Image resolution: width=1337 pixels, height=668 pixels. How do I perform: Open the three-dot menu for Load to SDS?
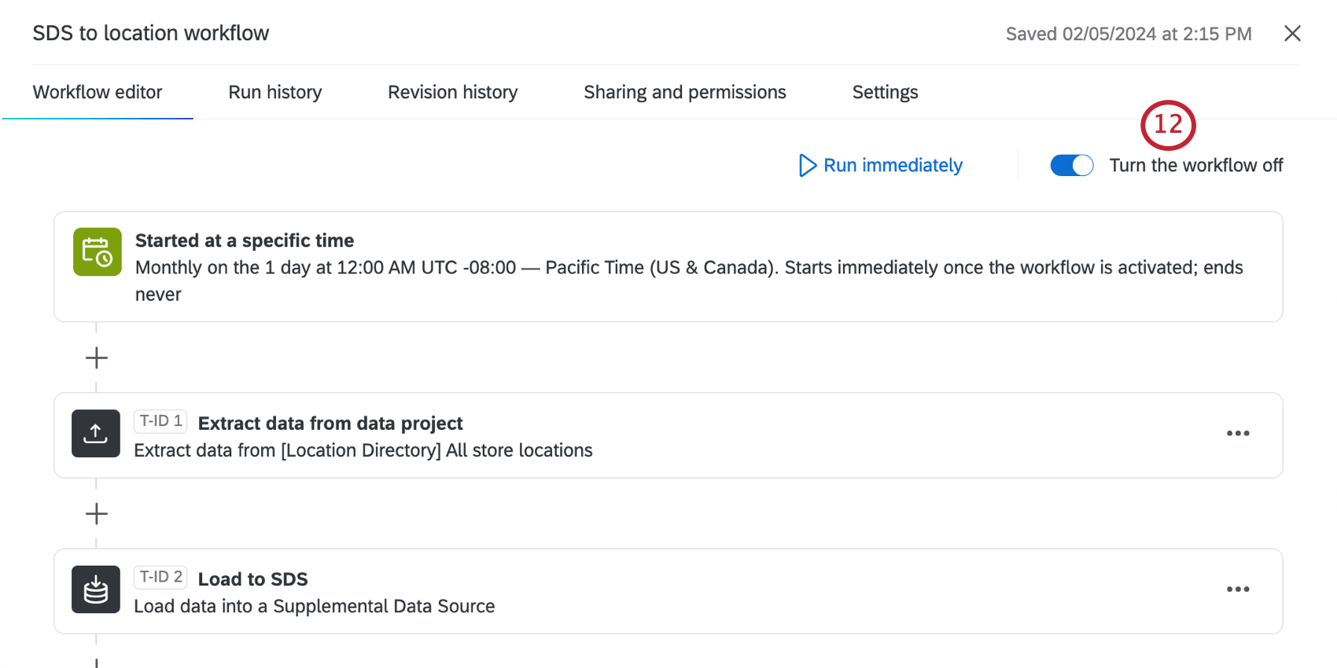pos(1237,589)
